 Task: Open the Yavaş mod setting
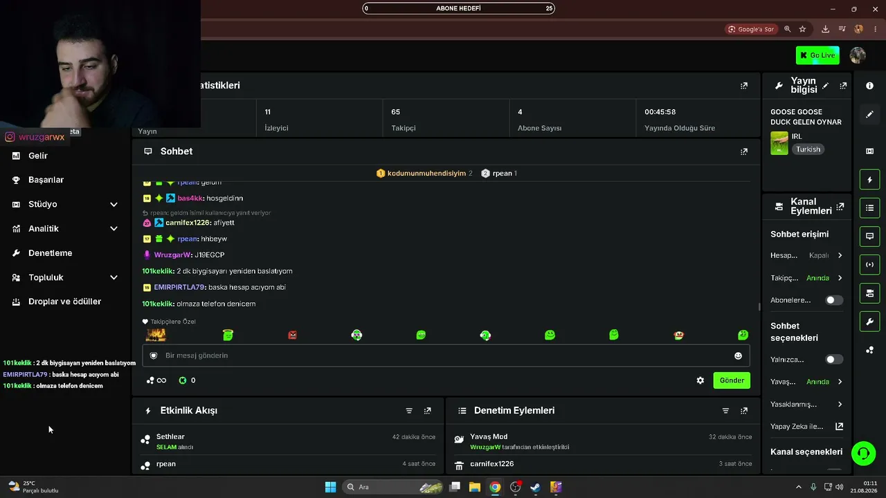pos(806,382)
